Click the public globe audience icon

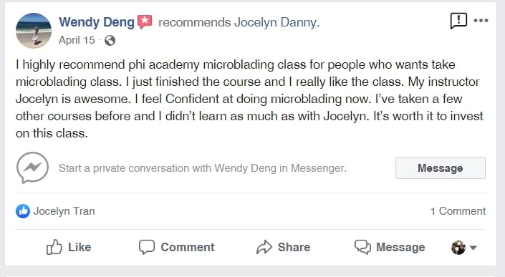pos(110,40)
